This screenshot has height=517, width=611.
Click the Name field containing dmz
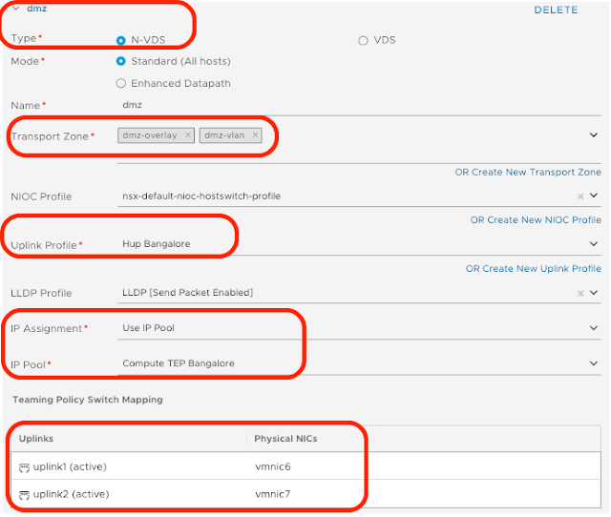click(x=353, y=105)
